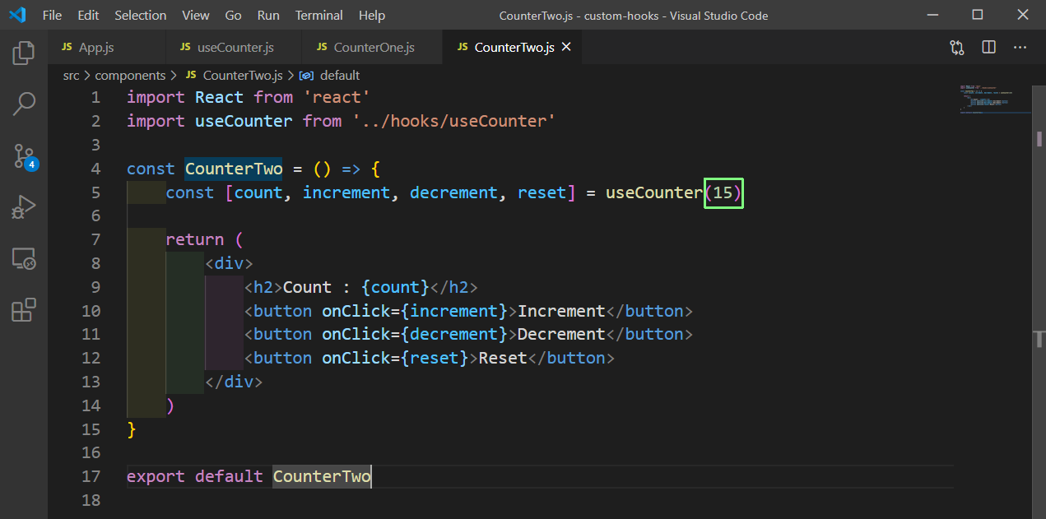1046x519 pixels.
Task: Switch to the useCounter.js tab
Action: coord(235,48)
